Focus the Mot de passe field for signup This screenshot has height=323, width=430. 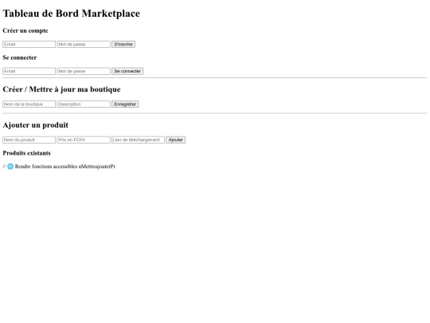point(84,44)
